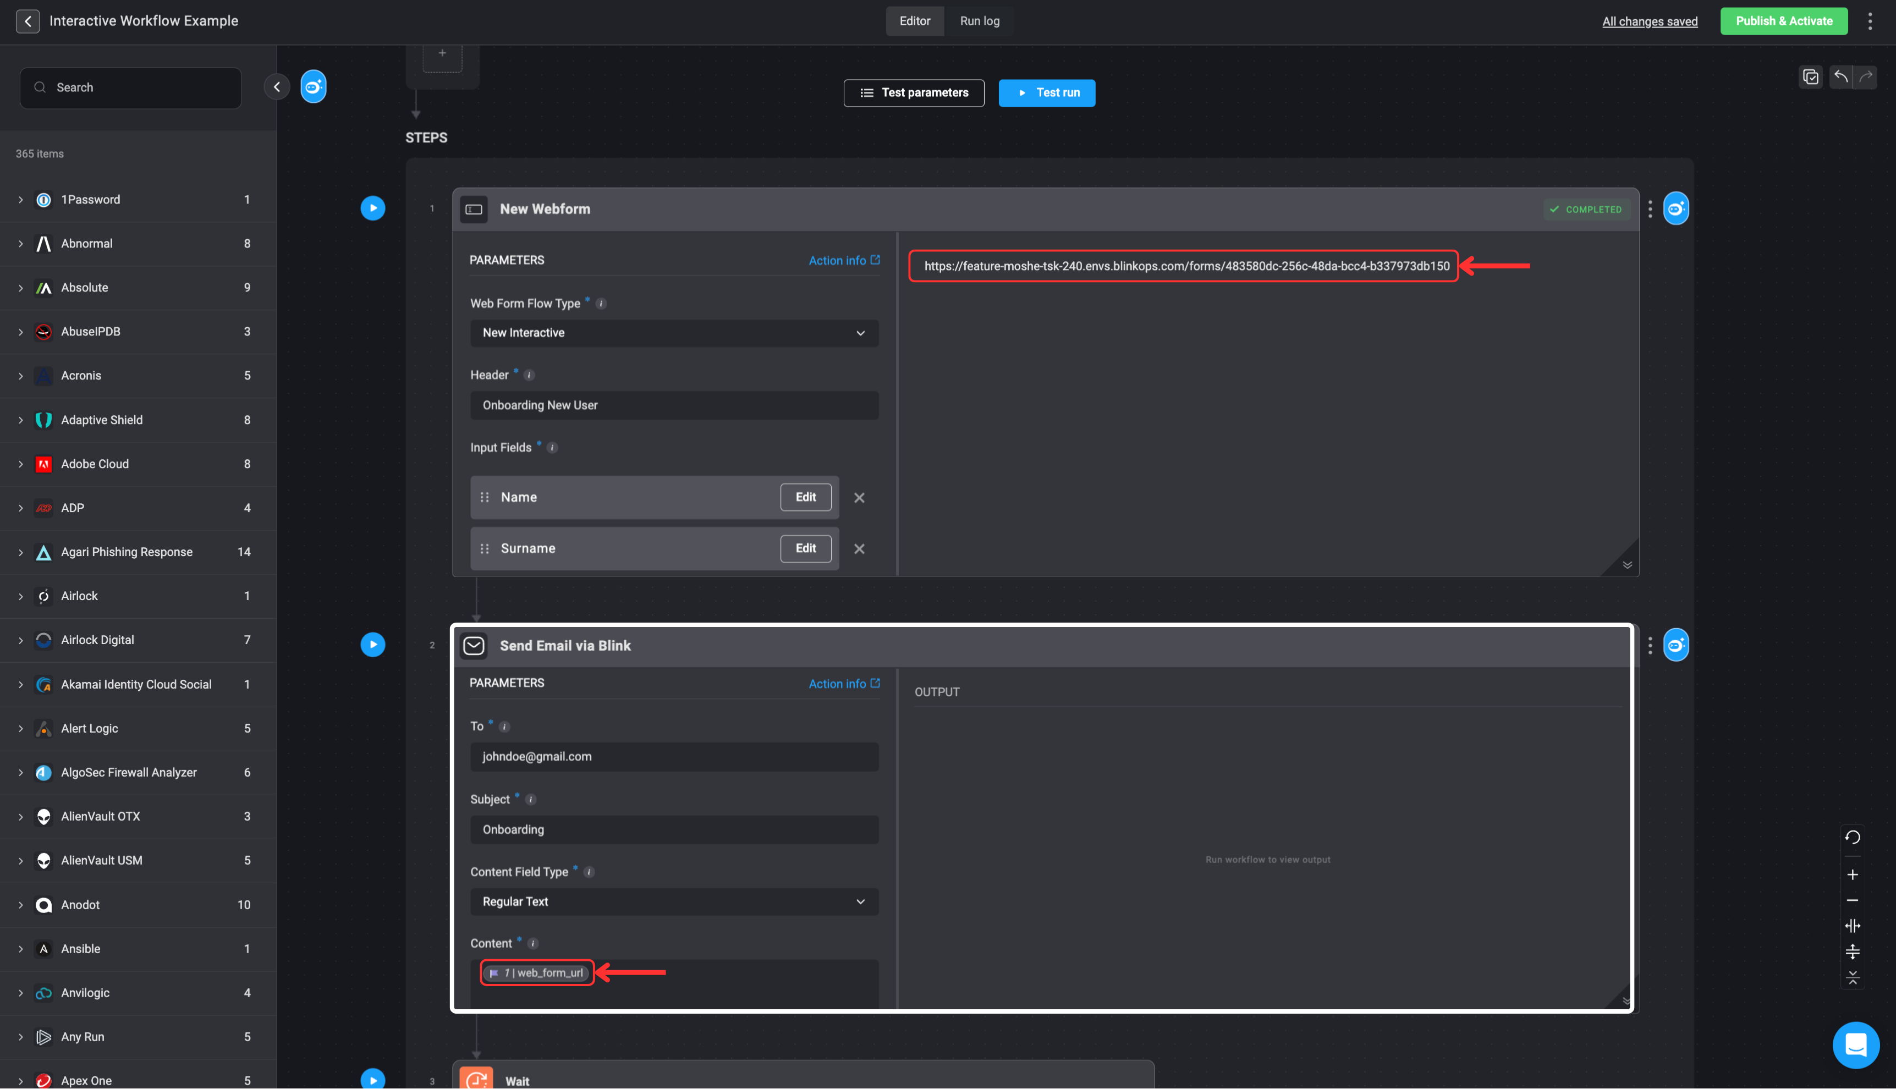Remove the Surname input field
The width and height of the screenshot is (1896, 1089).
point(859,548)
